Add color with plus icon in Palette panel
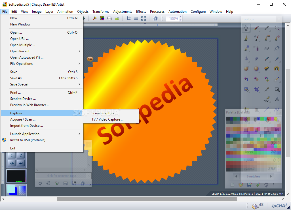 click(258, 185)
